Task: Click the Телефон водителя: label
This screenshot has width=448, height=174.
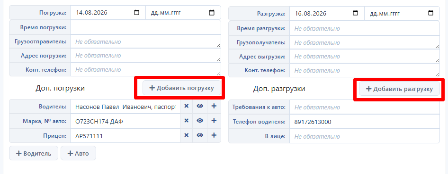Action: coord(259,122)
